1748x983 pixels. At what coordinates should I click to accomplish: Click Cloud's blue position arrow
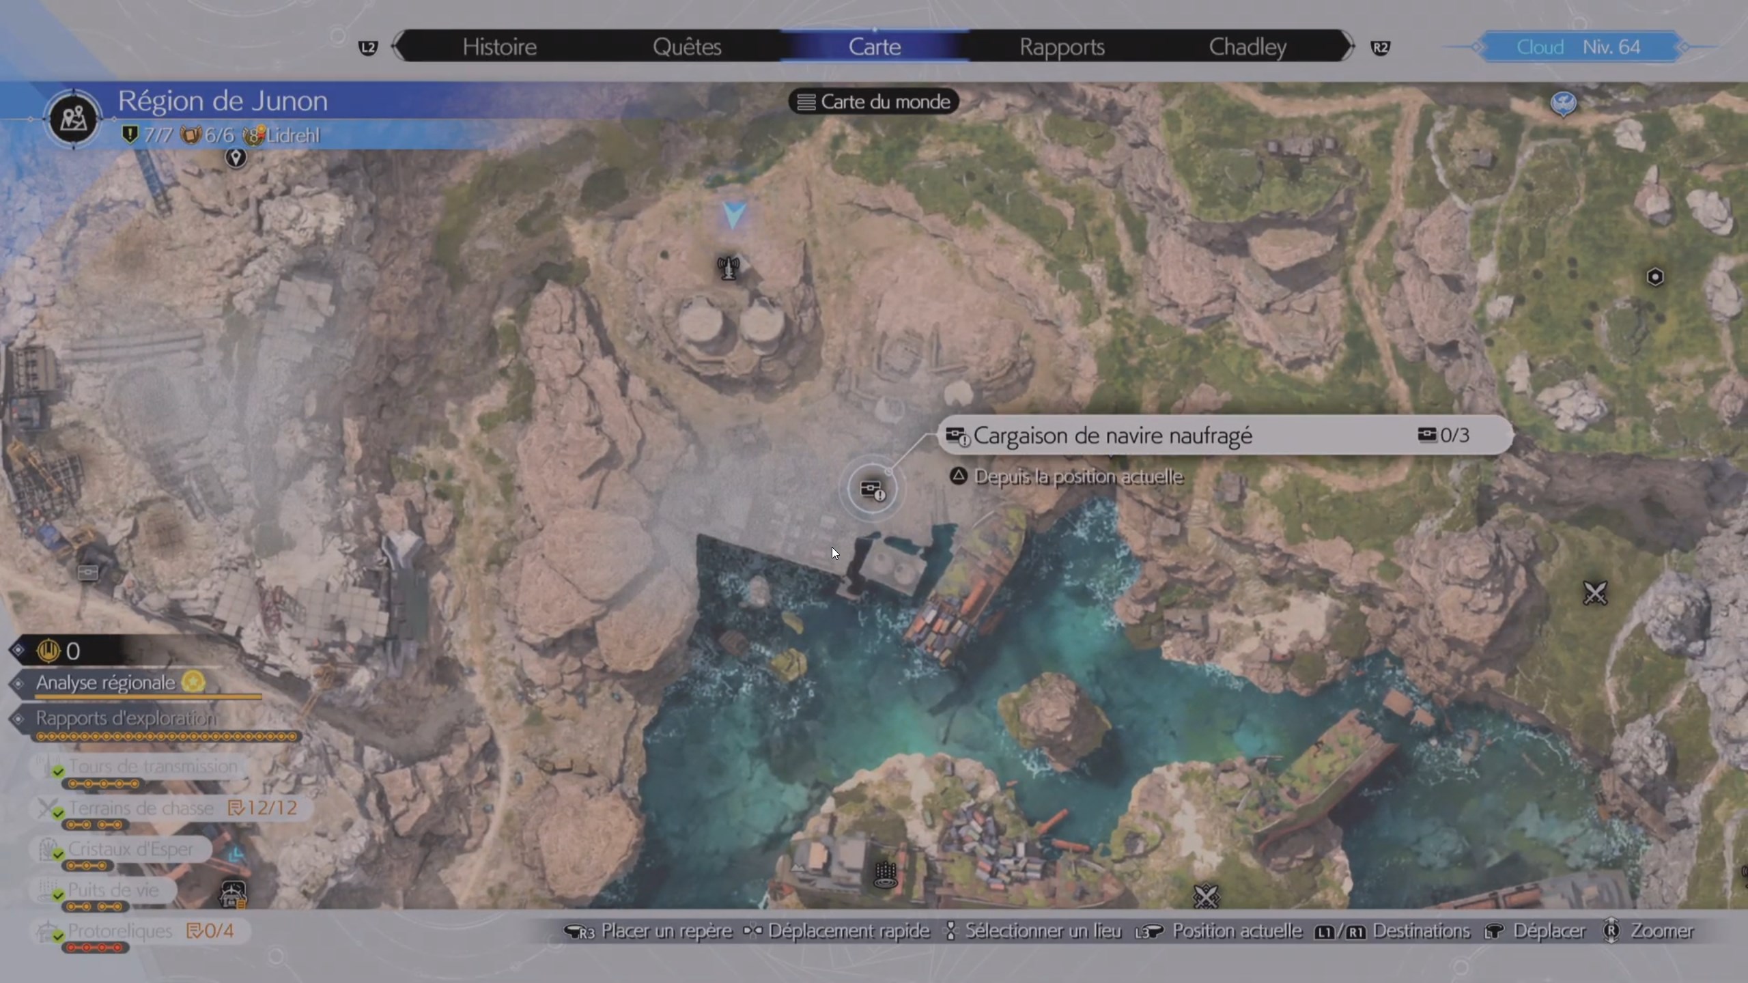coord(734,215)
